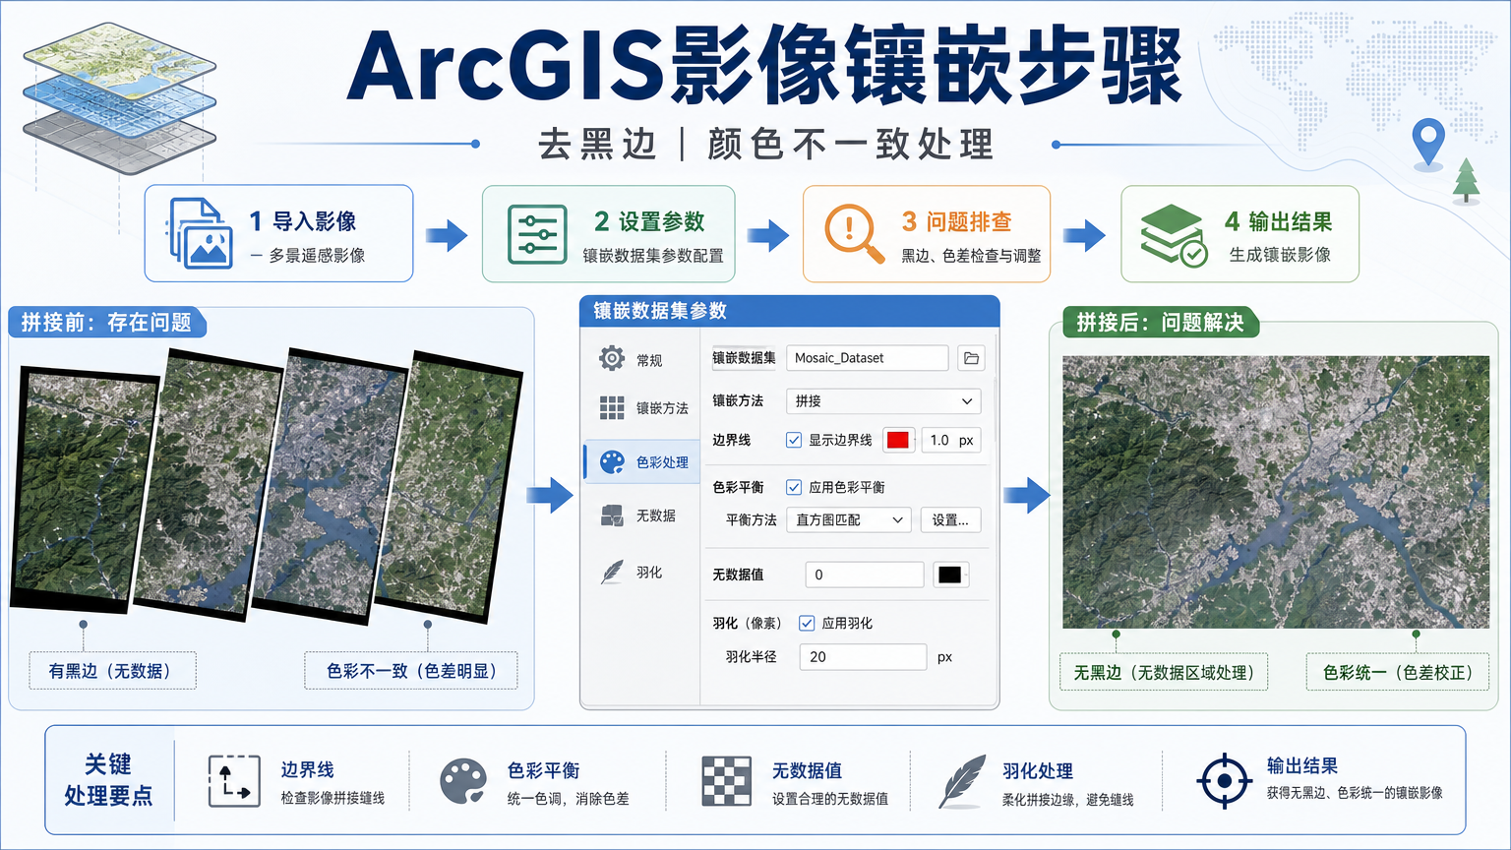Click the 关键处理要点 heading
This screenshot has width=1511, height=850.
tap(108, 780)
